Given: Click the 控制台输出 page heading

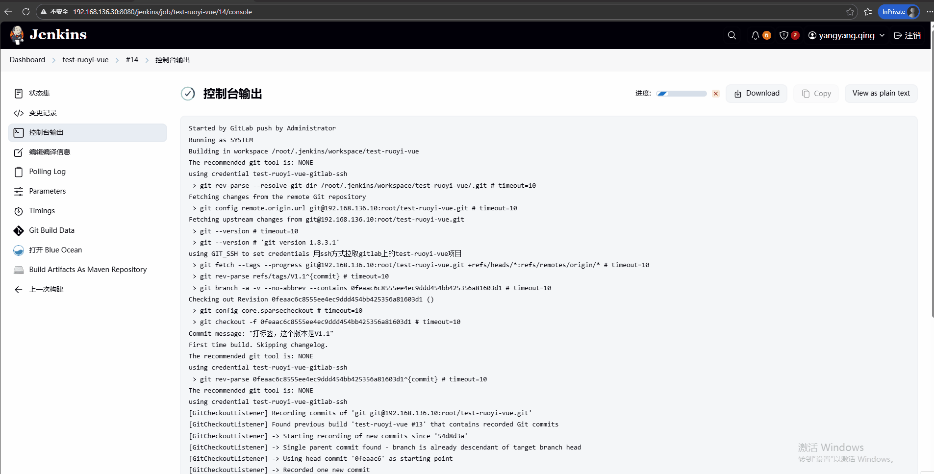Looking at the screenshot, I should pos(232,94).
